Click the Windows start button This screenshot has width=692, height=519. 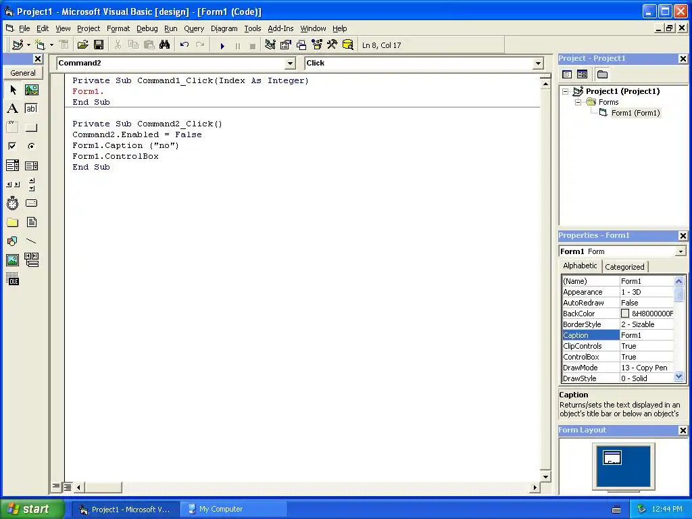(32, 509)
